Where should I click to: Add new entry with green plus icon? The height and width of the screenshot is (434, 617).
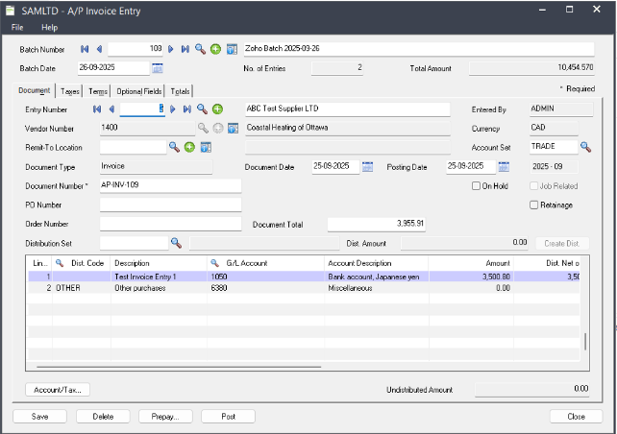coord(218,109)
